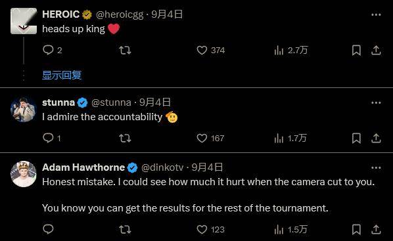Screen dimensions: 393x241
Task: Like the HEROIC 'heads up king' tweet
Action: click(210, 51)
